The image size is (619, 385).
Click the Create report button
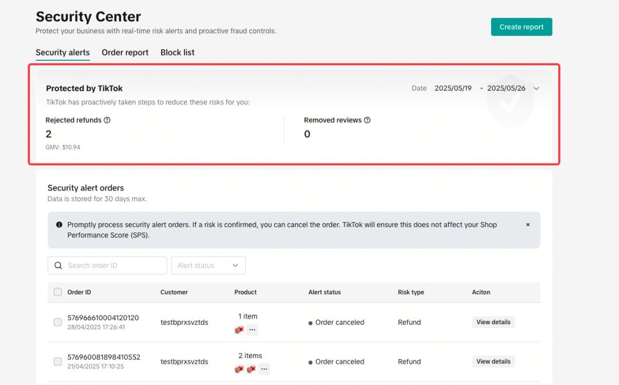[522, 27]
